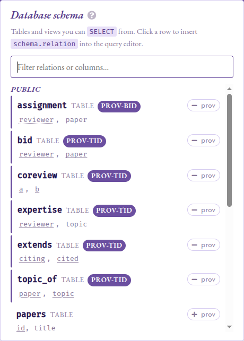Click the papers table row name
Image resolution: width=244 pixels, height=341 pixels.
(x=31, y=314)
